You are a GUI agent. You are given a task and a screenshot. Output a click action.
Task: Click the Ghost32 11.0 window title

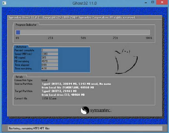pos(84,3)
